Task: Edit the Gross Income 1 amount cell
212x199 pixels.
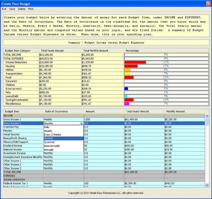Action: tap(104, 120)
